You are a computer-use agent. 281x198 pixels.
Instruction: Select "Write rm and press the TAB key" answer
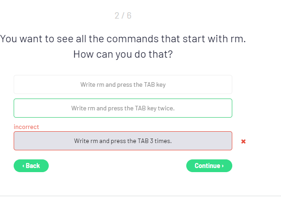point(123,84)
